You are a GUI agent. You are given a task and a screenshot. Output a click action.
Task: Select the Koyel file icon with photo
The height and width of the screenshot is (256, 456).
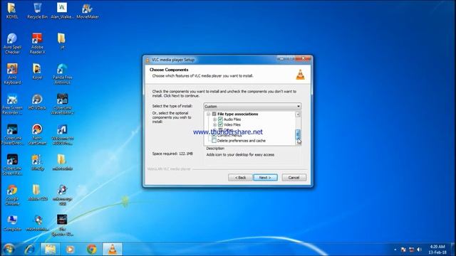(x=37, y=71)
